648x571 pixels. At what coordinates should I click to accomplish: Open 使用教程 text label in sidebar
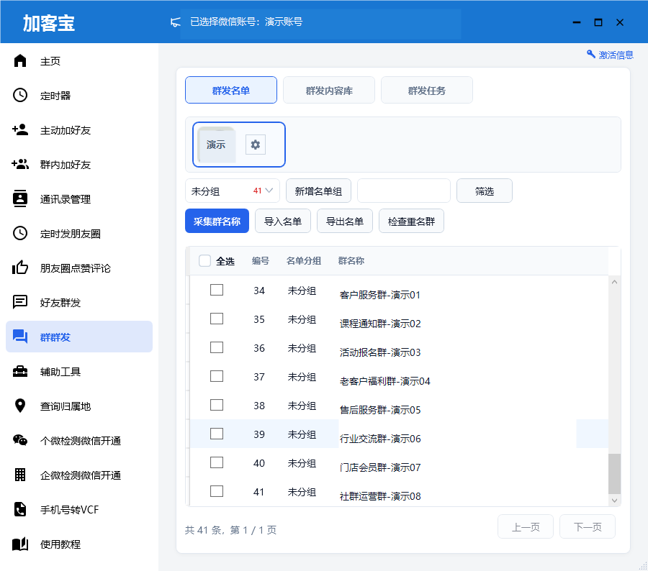(x=60, y=544)
